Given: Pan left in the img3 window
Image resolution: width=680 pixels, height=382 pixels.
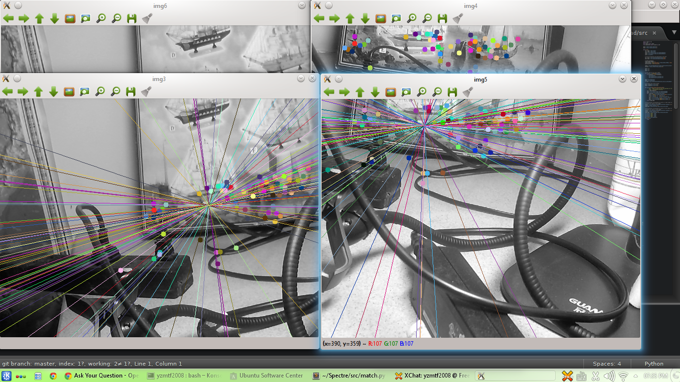Looking at the screenshot, I should click(7, 92).
